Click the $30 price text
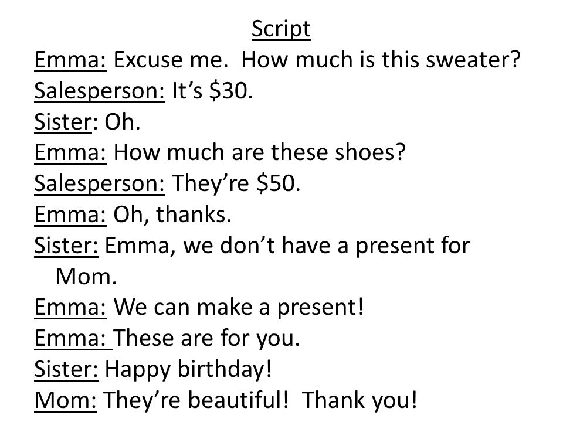The height and width of the screenshot is (422, 563). 231,90
